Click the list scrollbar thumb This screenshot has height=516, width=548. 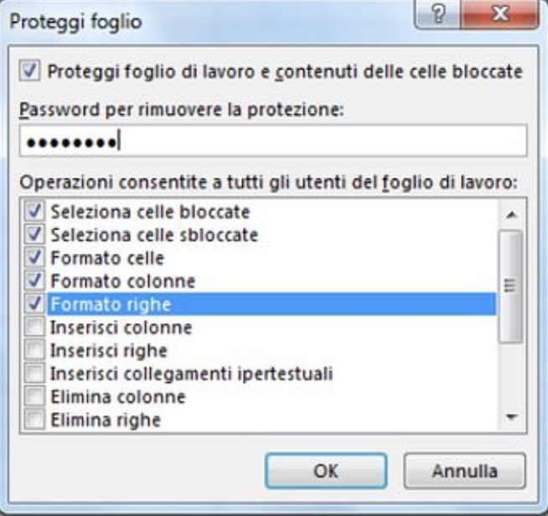[512, 286]
